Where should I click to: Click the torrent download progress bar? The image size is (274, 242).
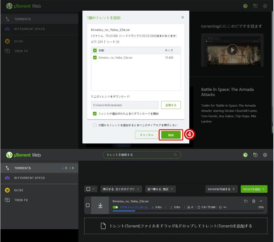(188, 211)
